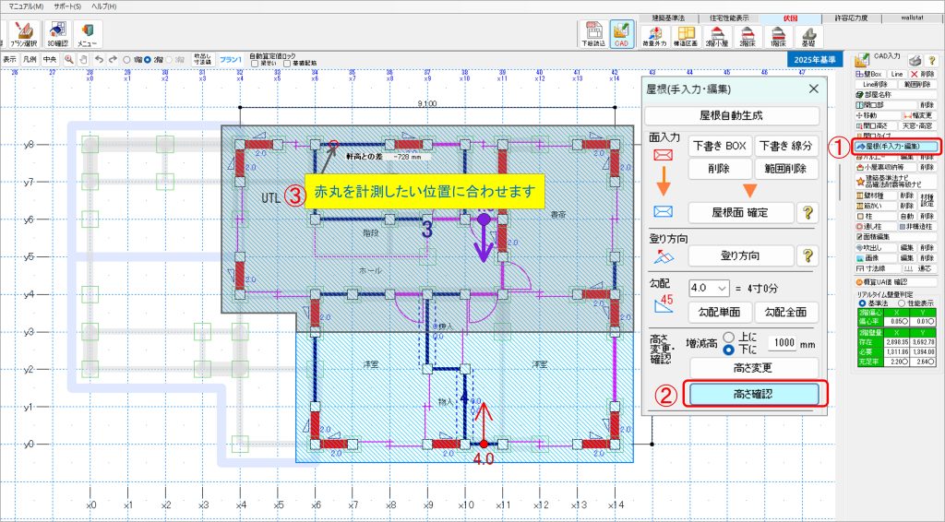Enable the 梁せい lock checkbox
This screenshot has height=522, width=945.
(254, 63)
